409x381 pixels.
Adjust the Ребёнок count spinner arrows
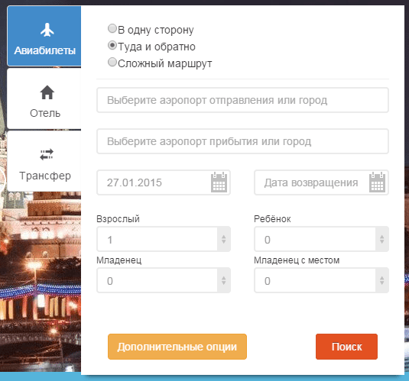click(382, 239)
